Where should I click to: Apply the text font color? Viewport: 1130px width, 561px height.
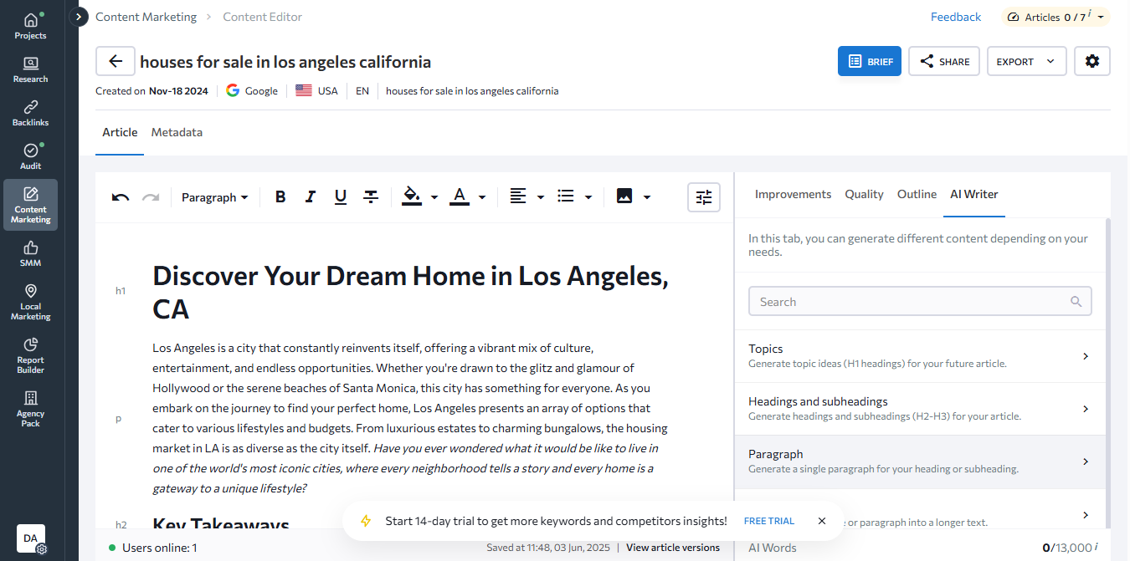(459, 196)
